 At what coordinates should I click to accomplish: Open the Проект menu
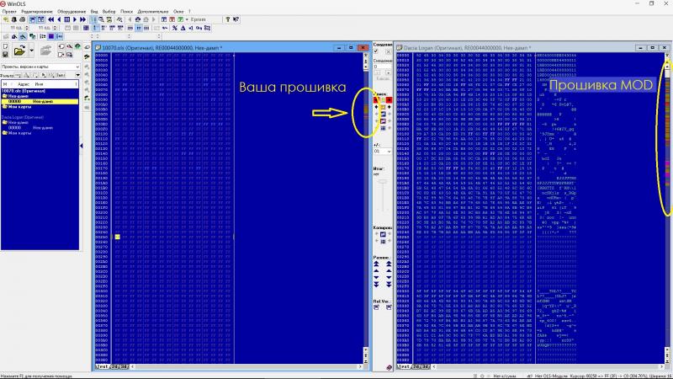click(x=9, y=12)
